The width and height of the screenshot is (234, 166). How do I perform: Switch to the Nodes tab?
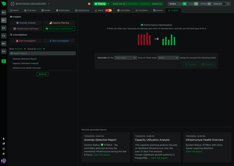pos(46,11)
